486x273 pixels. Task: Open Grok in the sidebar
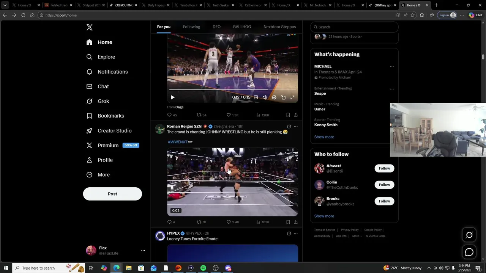tap(98, 101)
